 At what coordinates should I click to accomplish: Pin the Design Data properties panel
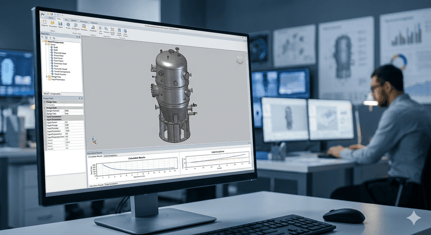tap(80, 98)
